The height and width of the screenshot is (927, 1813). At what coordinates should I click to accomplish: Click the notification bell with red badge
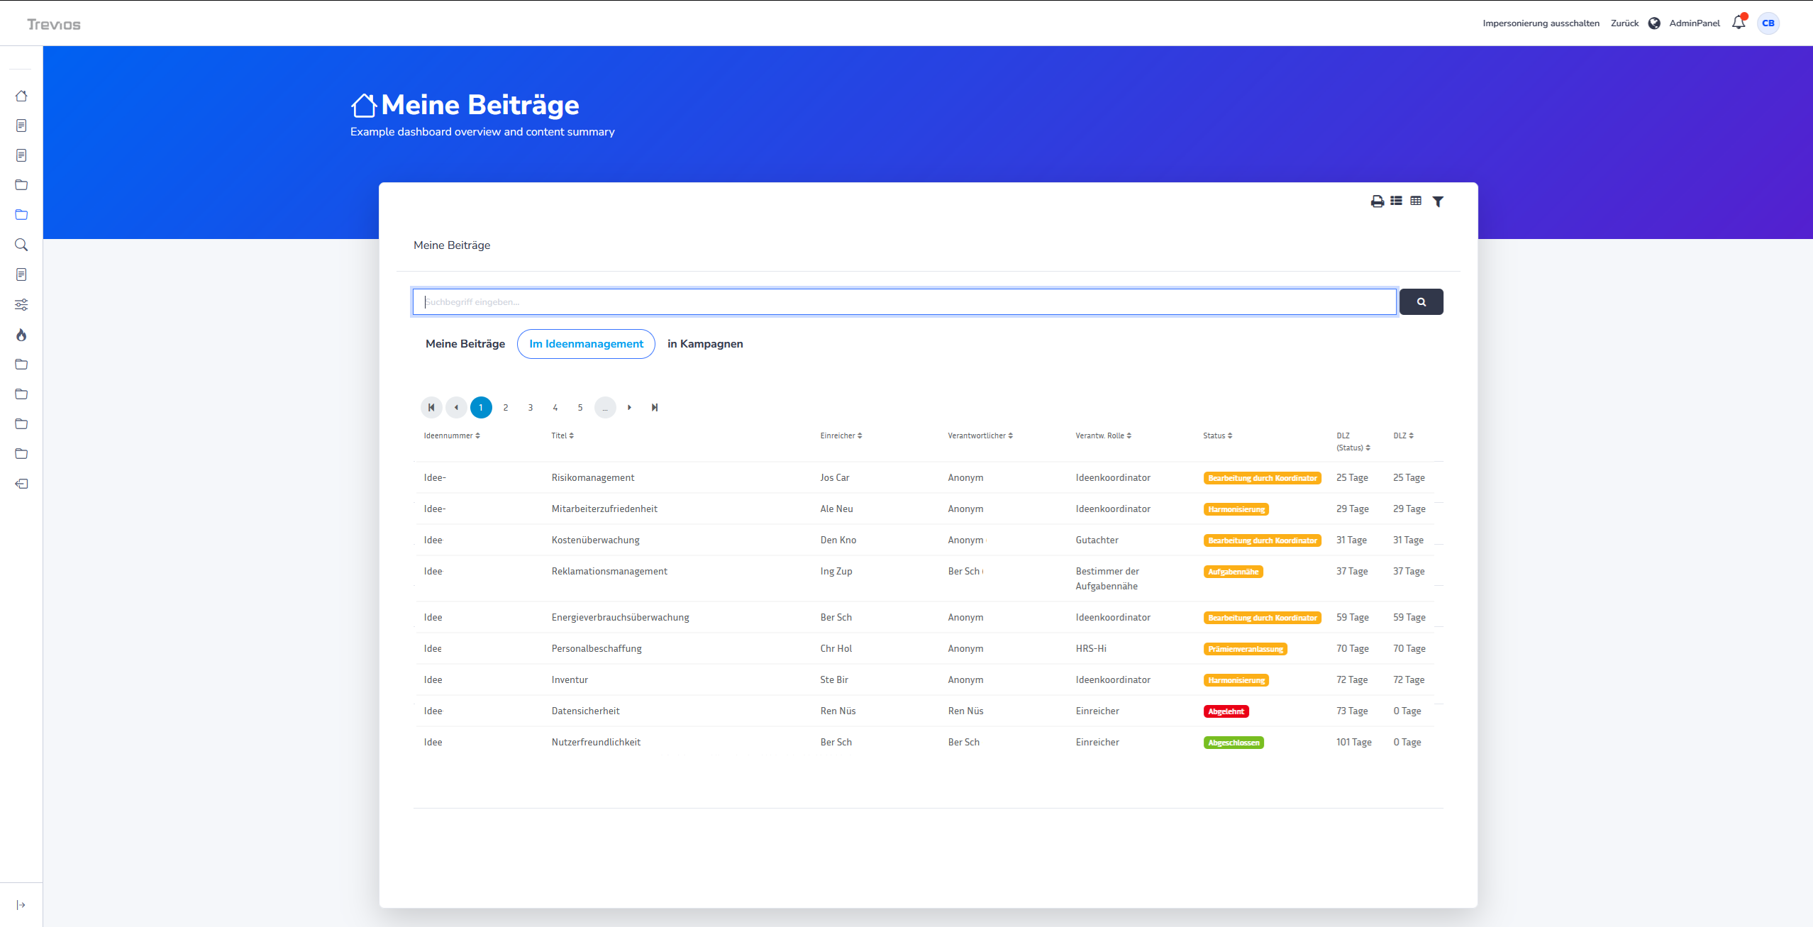[x=1738, y=22]
